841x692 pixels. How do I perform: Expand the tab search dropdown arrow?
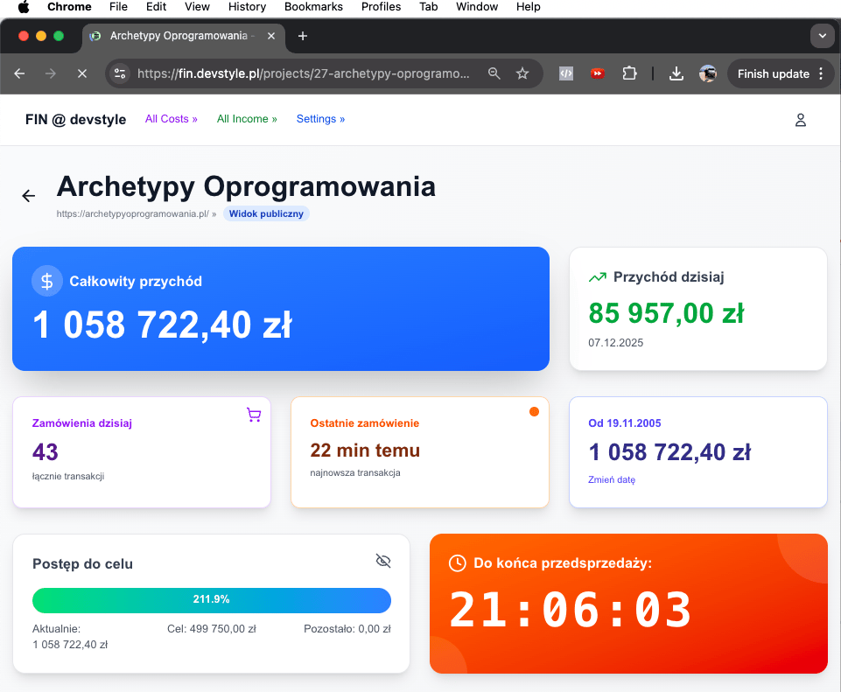(x=821, y=36)
